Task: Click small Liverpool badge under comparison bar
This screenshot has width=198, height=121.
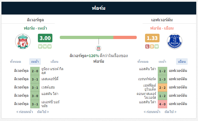Action: 99,48
